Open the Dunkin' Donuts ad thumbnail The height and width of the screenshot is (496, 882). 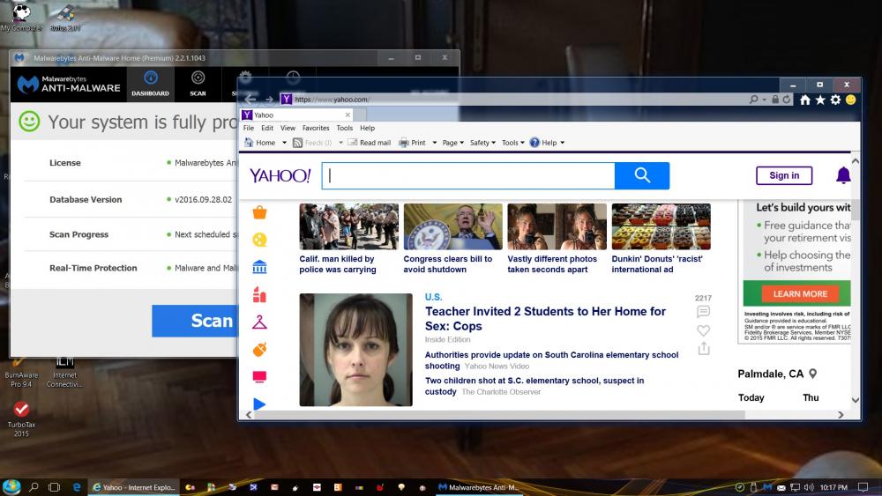(661, 226)
